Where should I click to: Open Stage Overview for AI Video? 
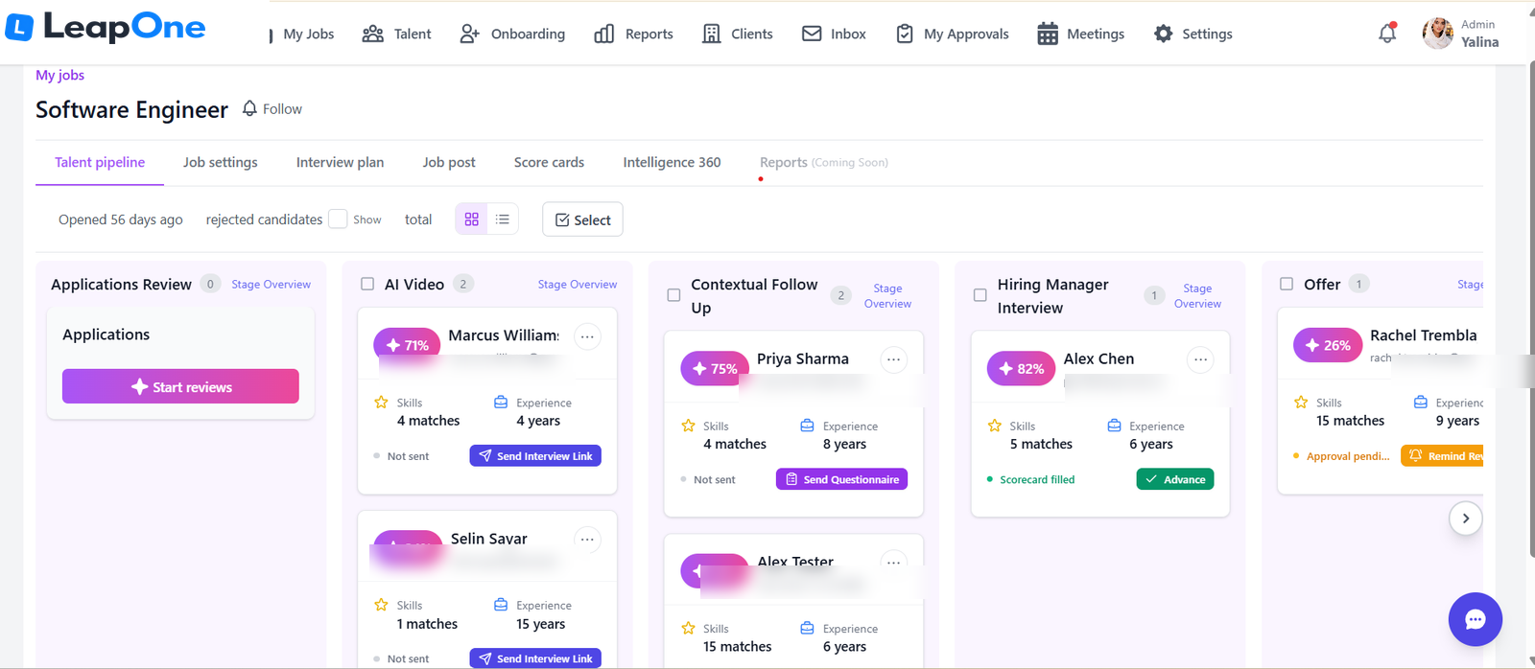[578, 285]
